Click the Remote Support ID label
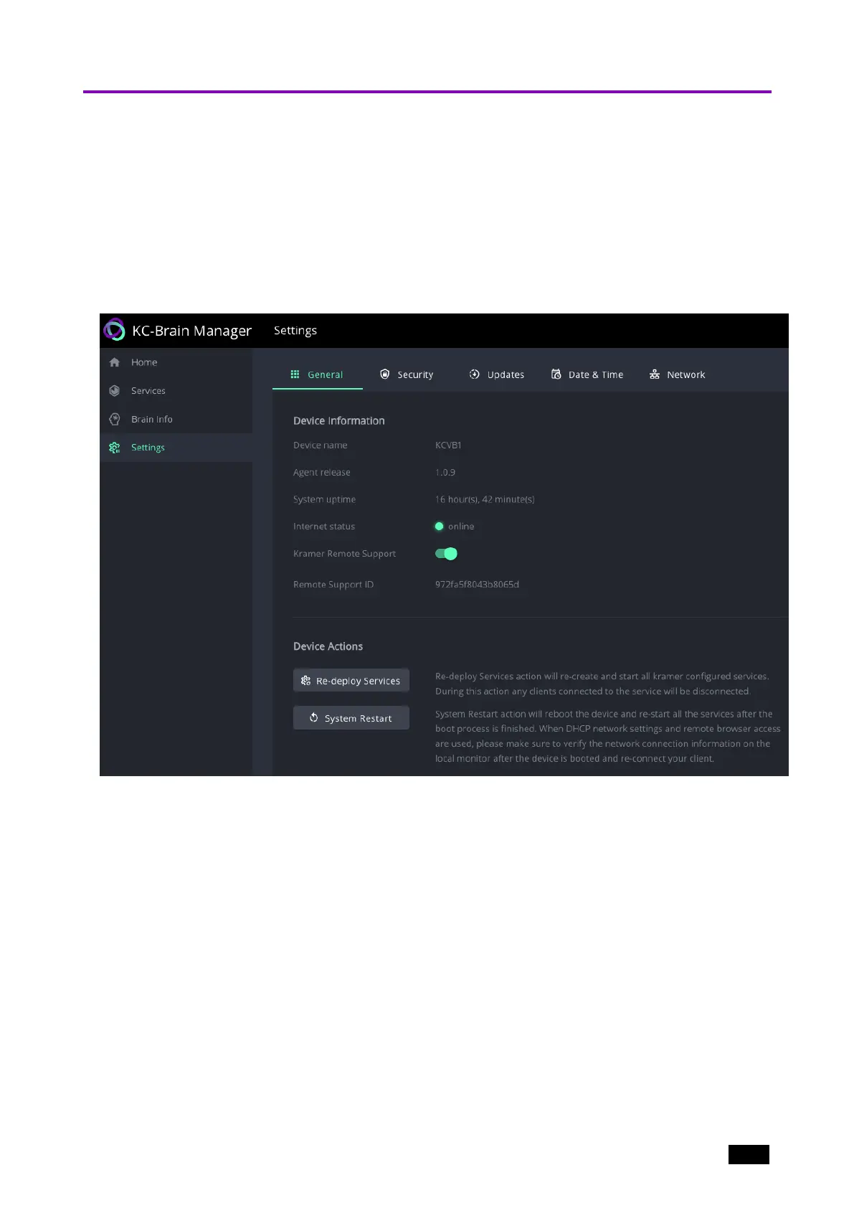854x1208 pixels. pyautogui.click(x=333, y=585)
